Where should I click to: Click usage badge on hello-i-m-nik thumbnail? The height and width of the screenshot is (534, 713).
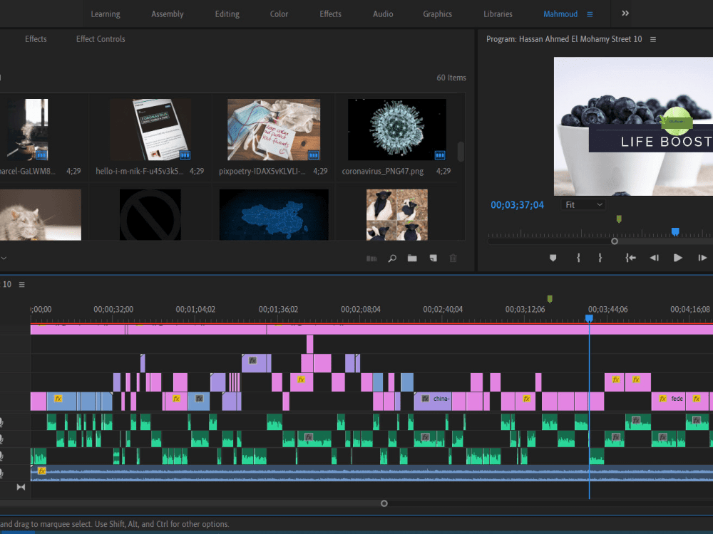[185, 155]
